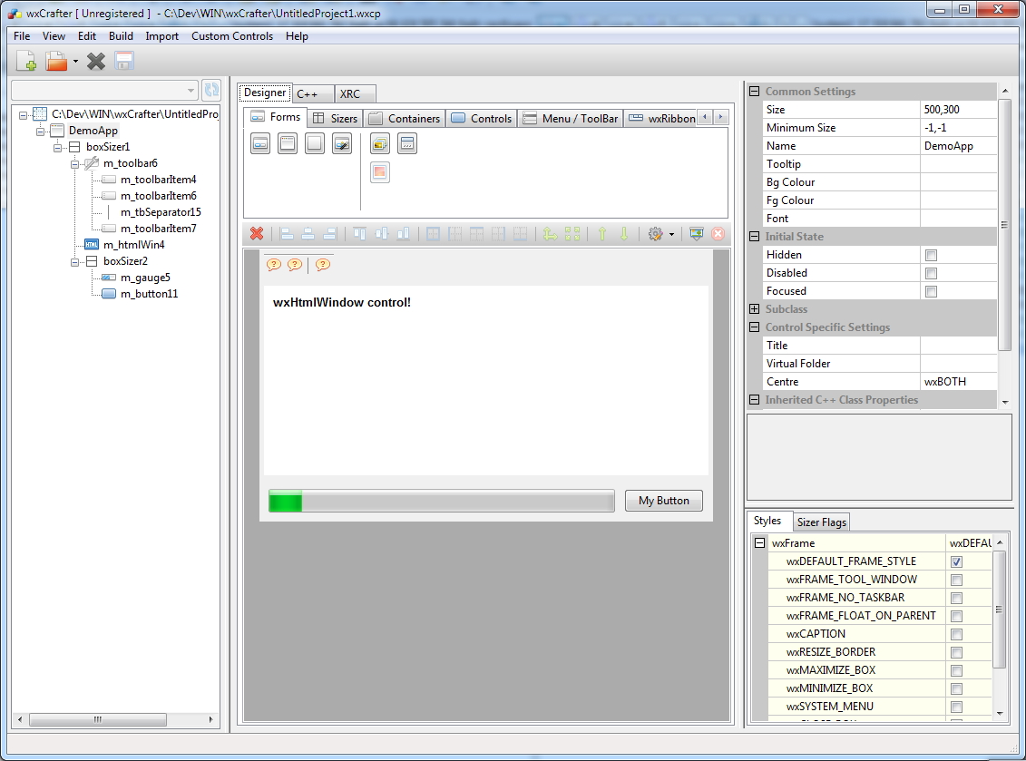The height and width of the screenshot is (761, 1026).
Task: Click the gray X close project icon
Action: pyautogui.click(x=96, y=62)
